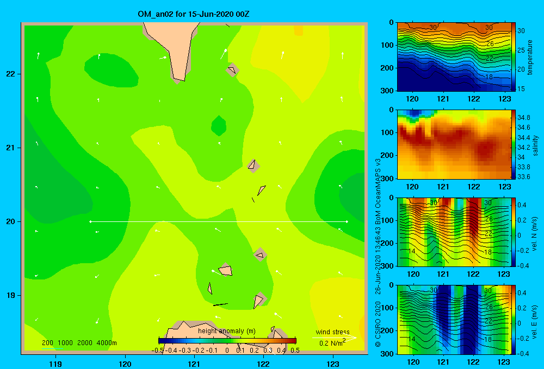Open the temperature depth section plot
This screenshot has width=544, height=369.
click(x=454, y=57)
